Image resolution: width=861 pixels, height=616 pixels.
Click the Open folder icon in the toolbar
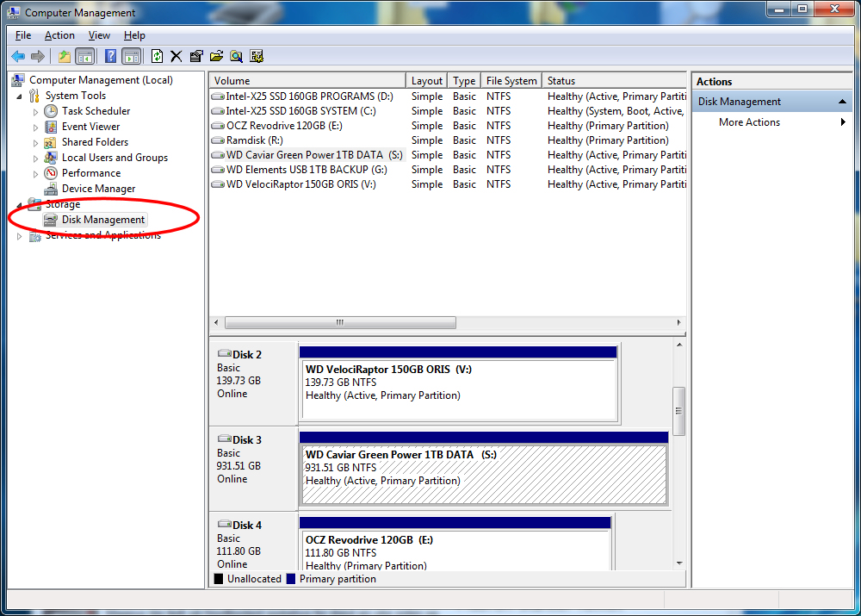coord(216,56)
